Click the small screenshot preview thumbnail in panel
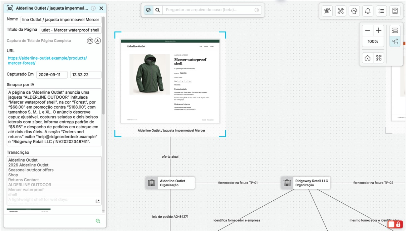The height and width of the screenshot is (231, 406). click(29, 210)
